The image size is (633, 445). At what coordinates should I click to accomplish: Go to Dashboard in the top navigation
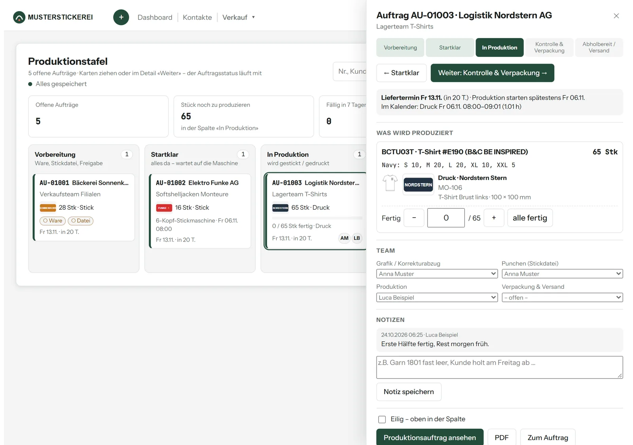click(x=155, y=17)
